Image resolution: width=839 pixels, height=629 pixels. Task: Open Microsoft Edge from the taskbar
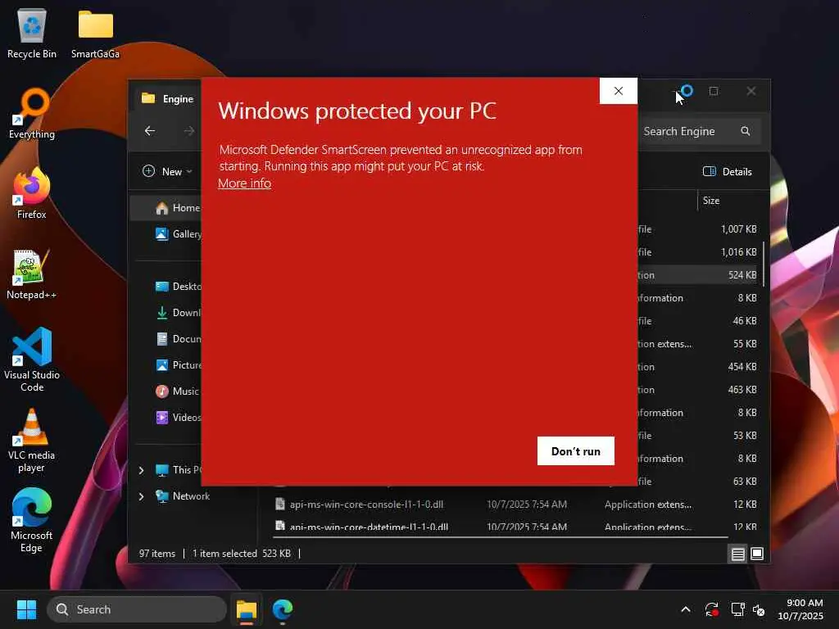click(282, 609)
